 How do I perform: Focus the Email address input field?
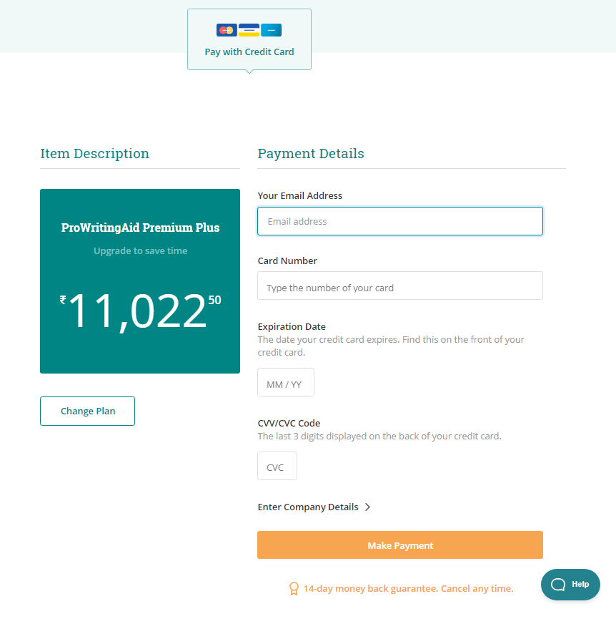pyautogui.click(x=400, y=221)
